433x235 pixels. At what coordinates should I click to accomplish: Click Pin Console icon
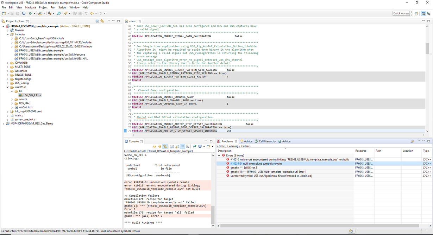[195, 146]
